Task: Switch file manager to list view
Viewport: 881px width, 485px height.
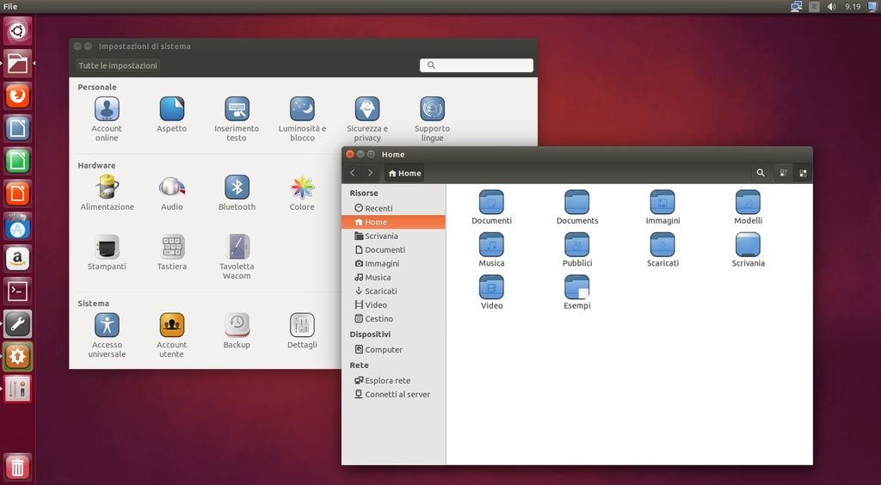Action: 784,173
